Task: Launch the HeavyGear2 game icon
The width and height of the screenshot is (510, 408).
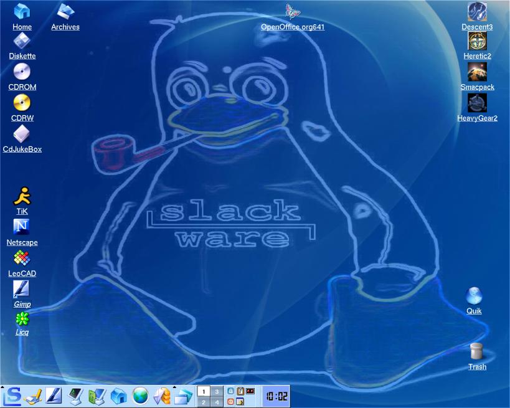Action: (477, 103)
